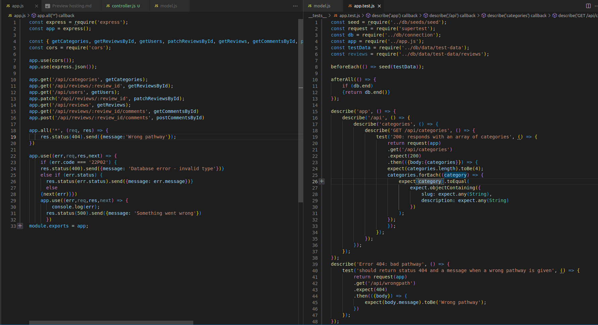Click line number 19 in app.js
Viewport: 598px width, 325px height.
(x=13, y=137)
